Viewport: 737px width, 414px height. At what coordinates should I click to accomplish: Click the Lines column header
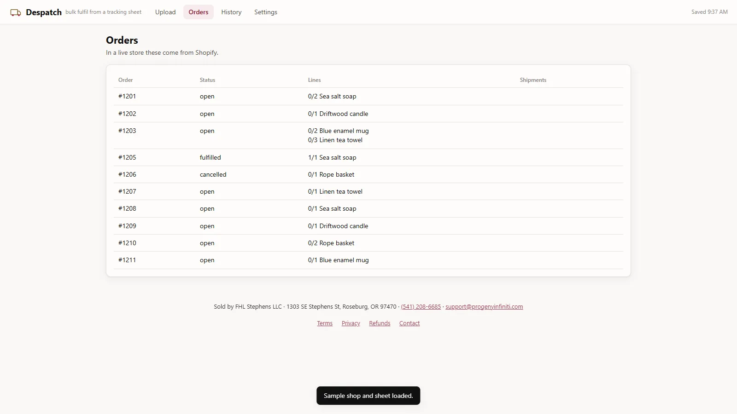315,80
